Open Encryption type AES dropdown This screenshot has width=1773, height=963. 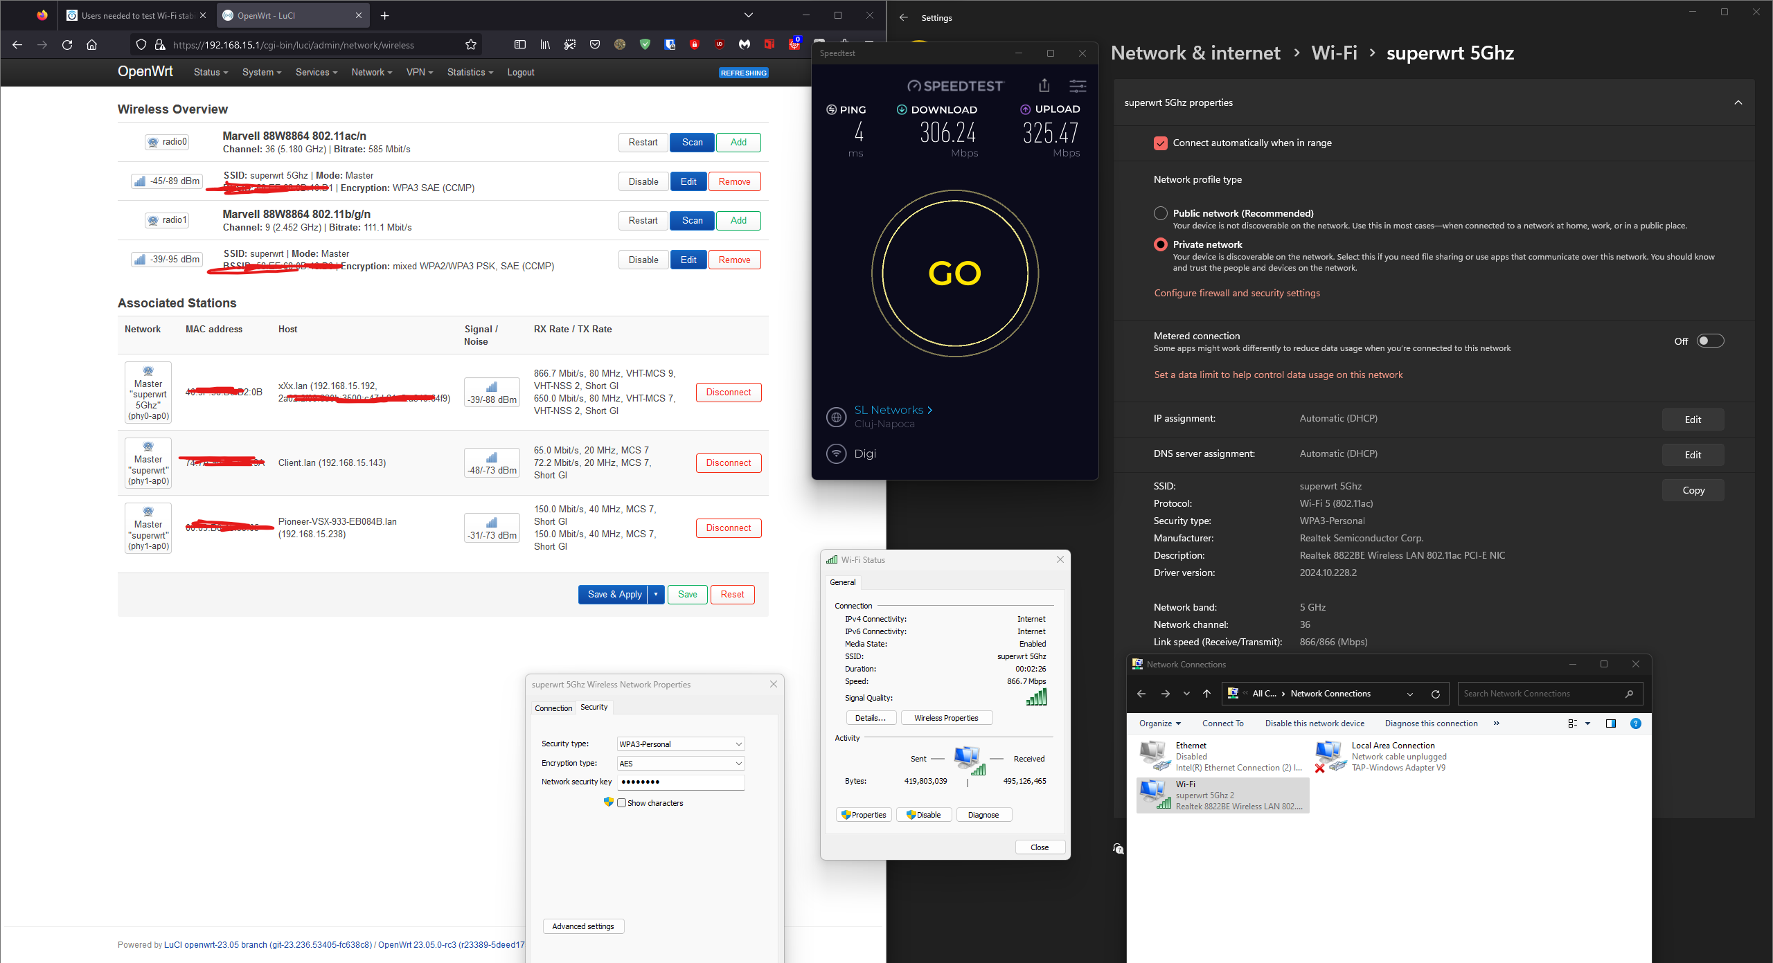tap(680, 764)
